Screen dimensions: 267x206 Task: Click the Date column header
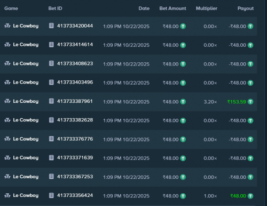[144, 9]
